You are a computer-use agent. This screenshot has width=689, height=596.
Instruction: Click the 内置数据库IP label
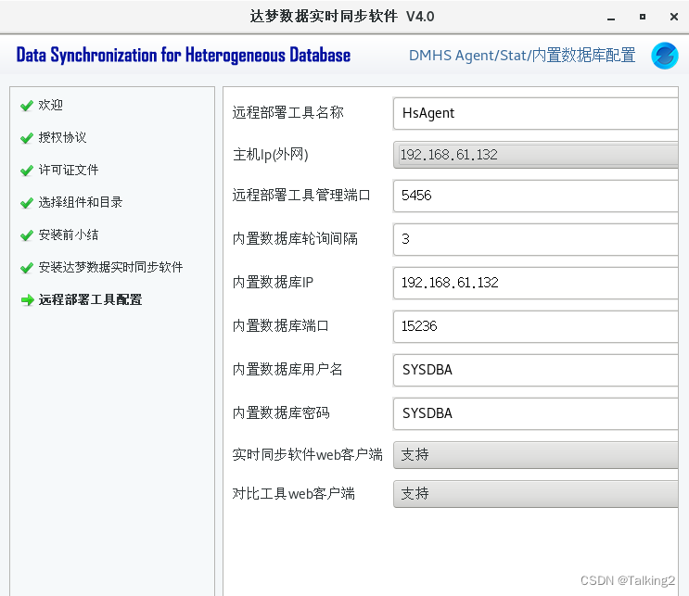(x=273, y=282)
